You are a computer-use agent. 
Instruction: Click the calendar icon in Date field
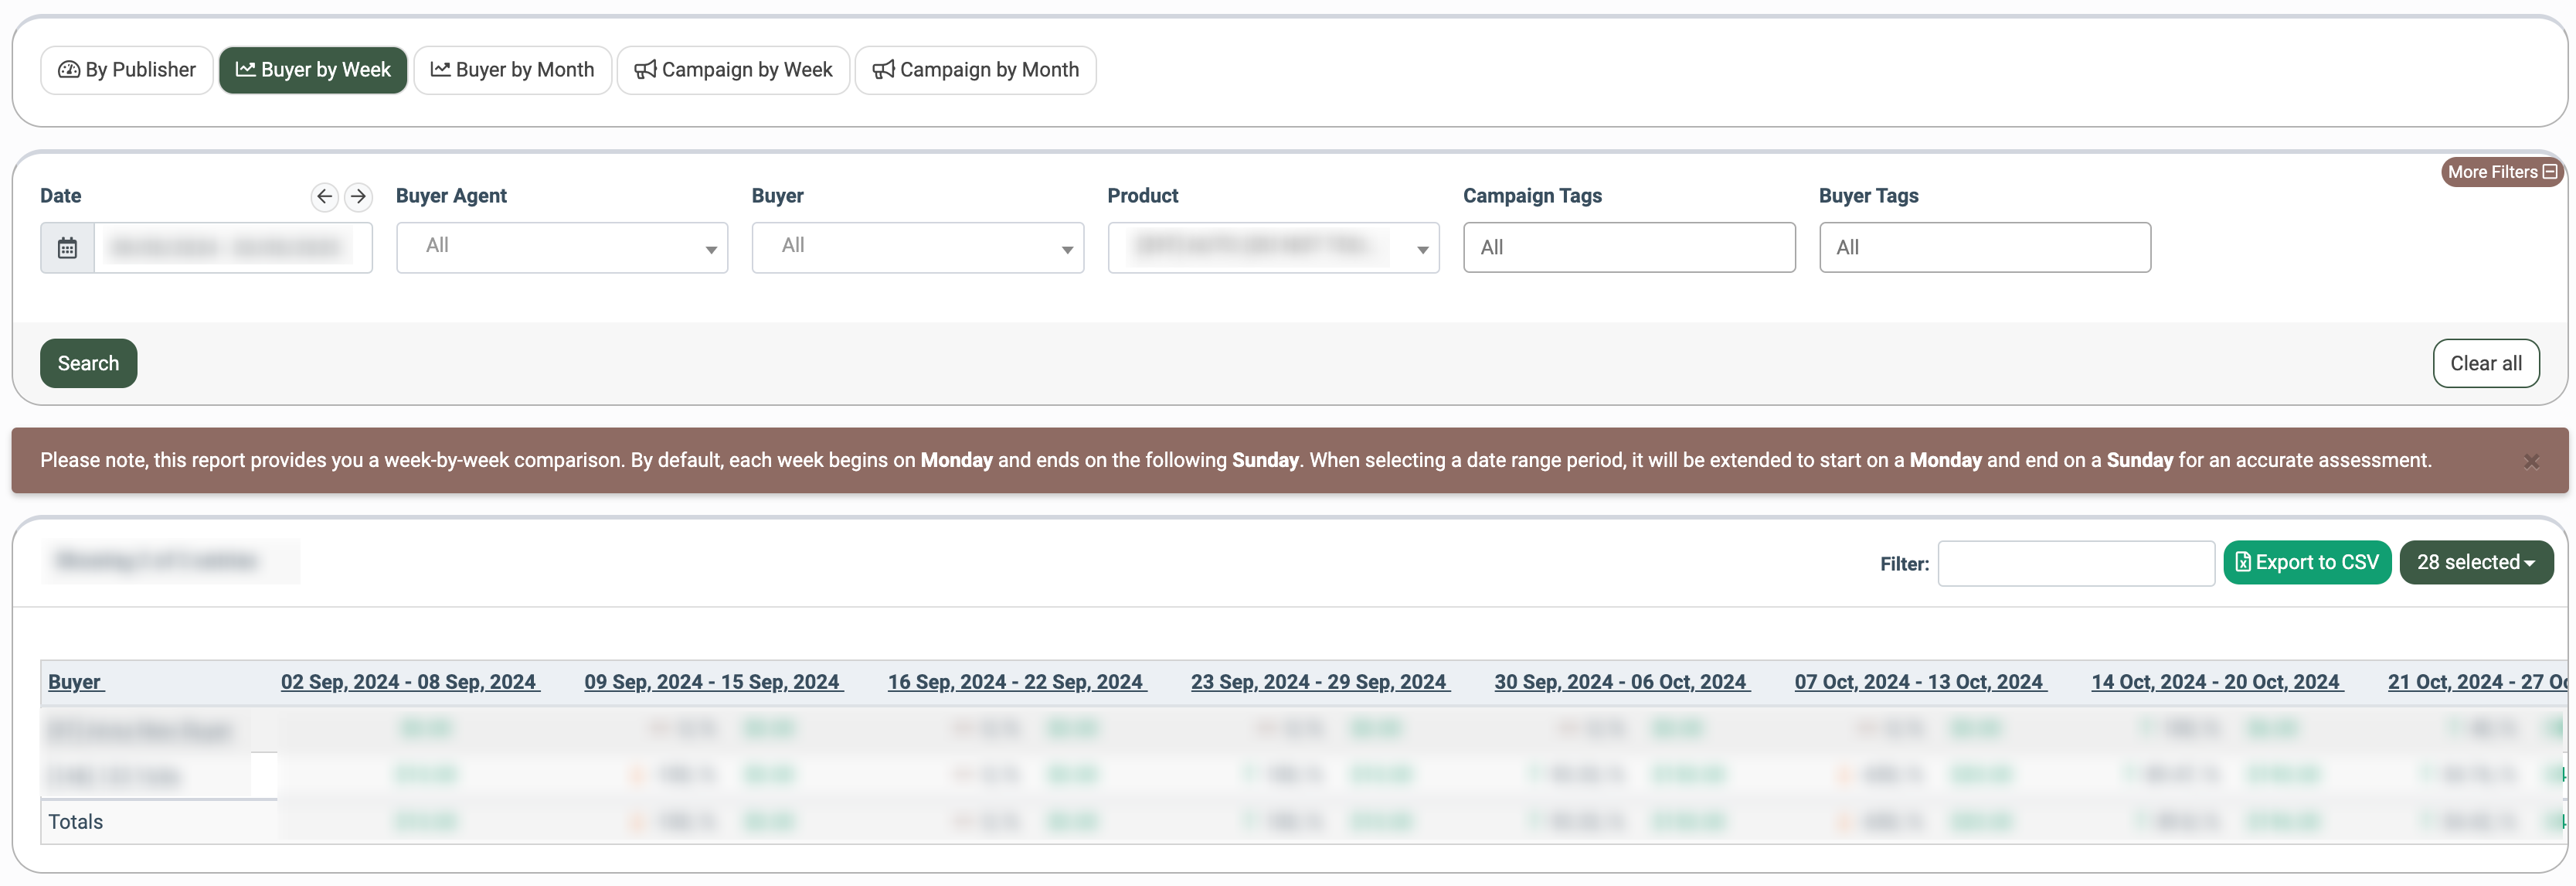[67, 247]
